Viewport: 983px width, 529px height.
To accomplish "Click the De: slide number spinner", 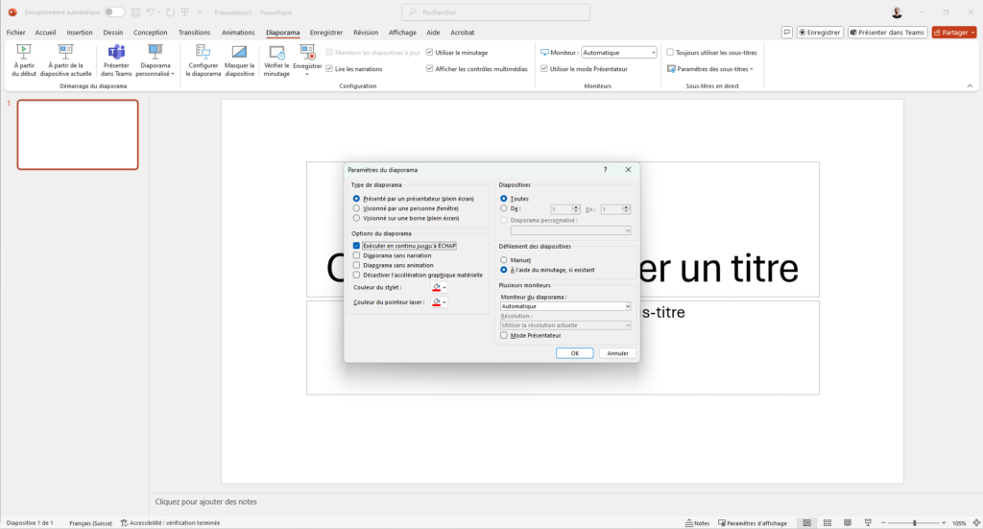I will pos(576,209).
